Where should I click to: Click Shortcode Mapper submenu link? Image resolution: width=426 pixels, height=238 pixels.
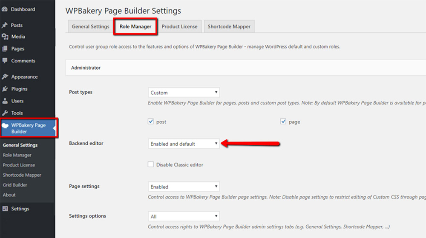point(22,175)
